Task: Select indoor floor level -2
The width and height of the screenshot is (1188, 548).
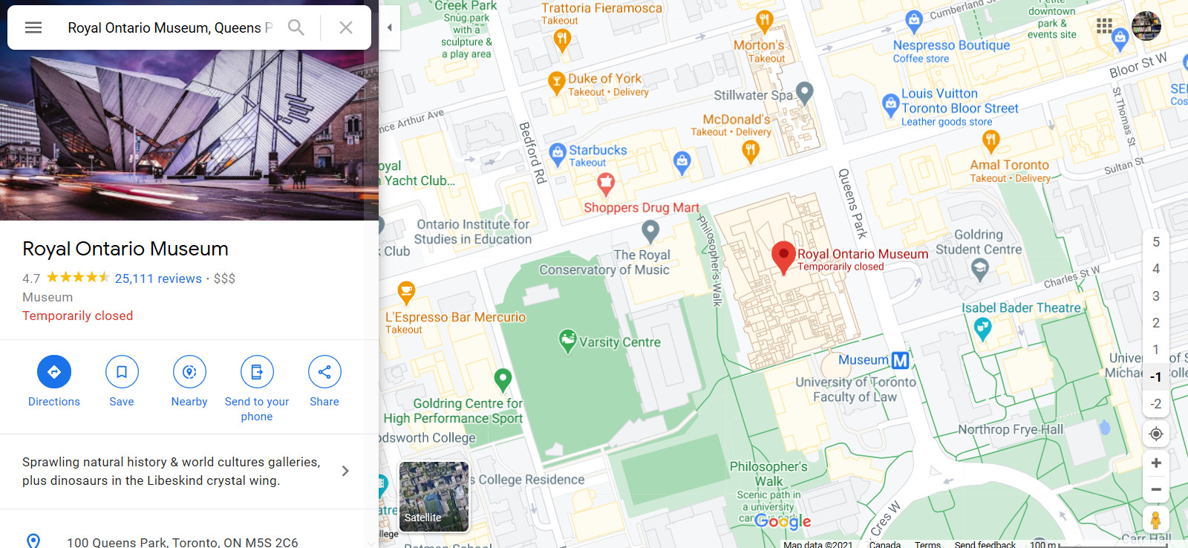Action: [x=1156, y=404]
